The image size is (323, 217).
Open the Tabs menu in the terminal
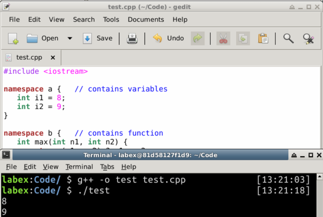coord(107,167)
